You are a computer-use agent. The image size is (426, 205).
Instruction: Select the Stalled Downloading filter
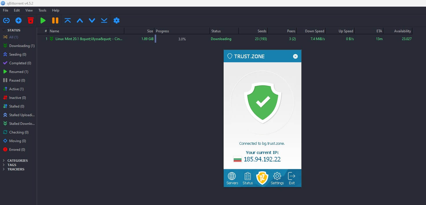[19, 124]
